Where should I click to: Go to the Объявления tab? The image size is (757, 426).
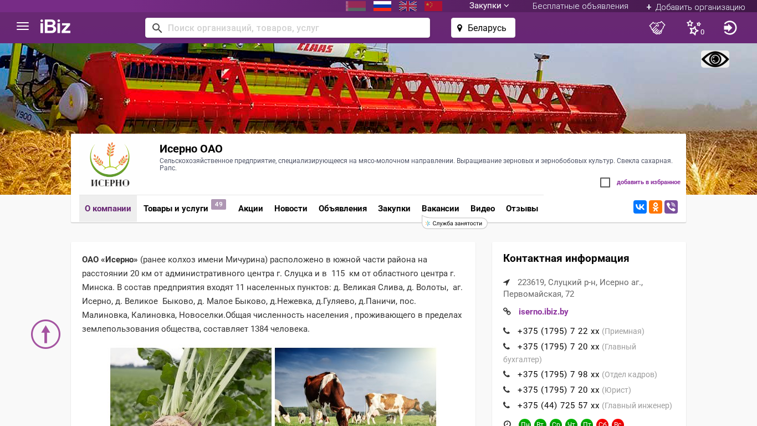click(x=343, y=209)
